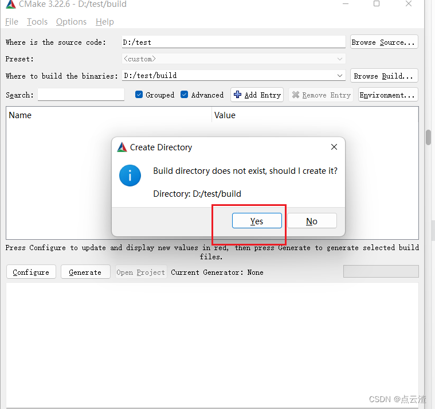Click the 'Directory: D:/test/build' text
435x409 pixels.
pyautogui.click(x=197, y=193)
